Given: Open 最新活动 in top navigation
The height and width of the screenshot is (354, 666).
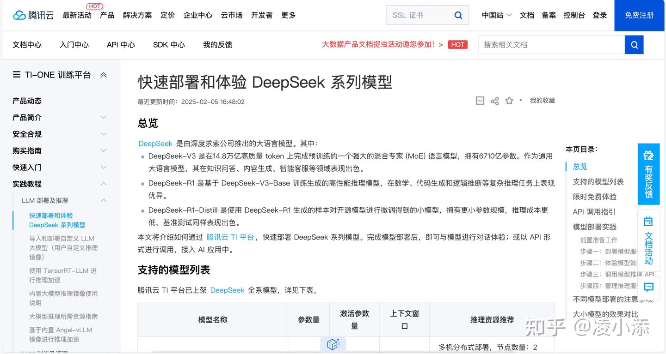Looking at the screenshot, I should click(77, 15).
